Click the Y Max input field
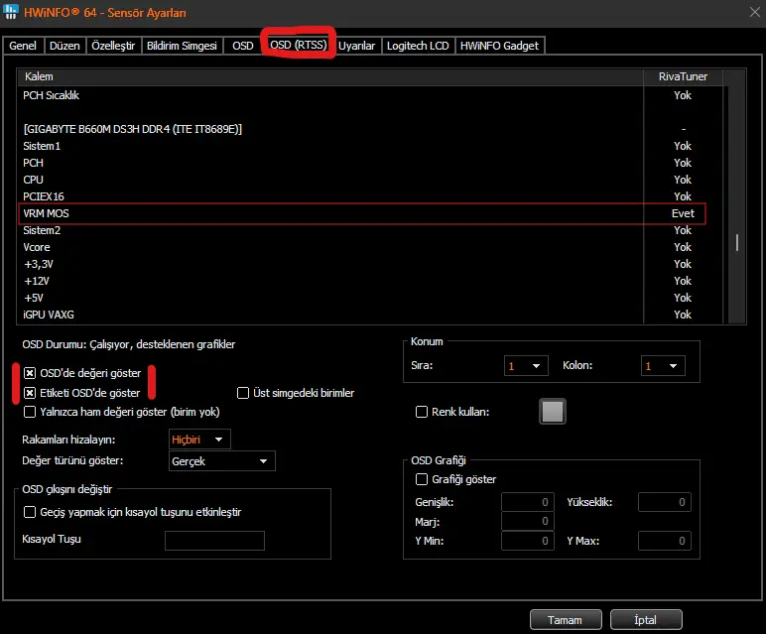This screenshot has width=766, height=634. tap(665, 541)
